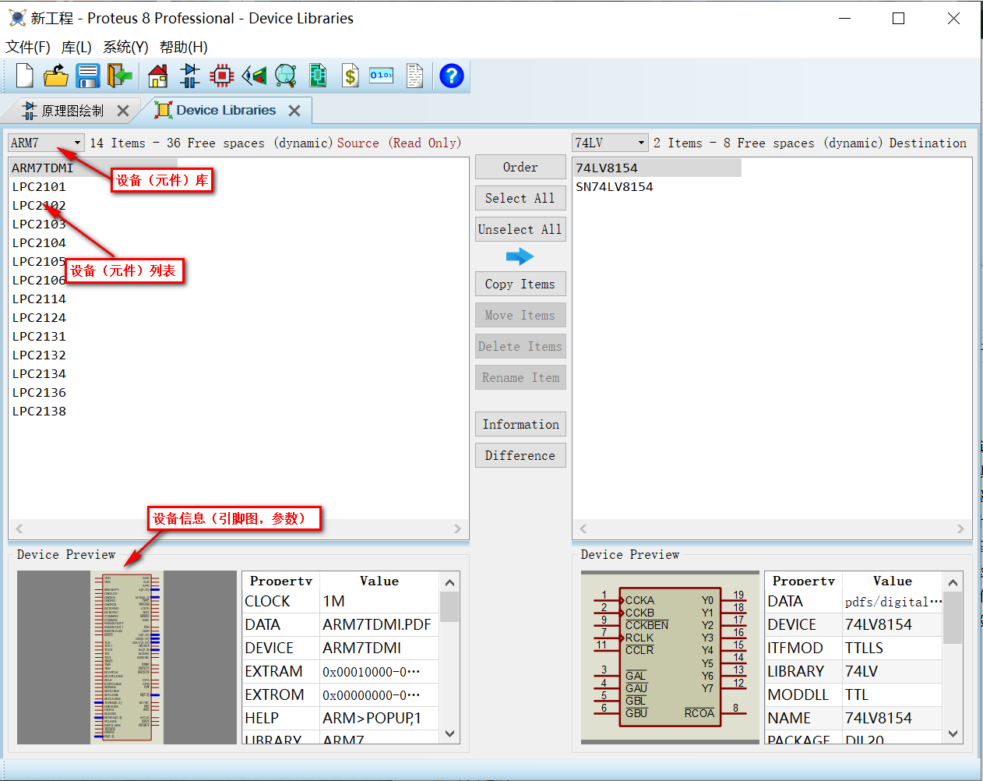Click the destination list scroll right arrow
983x781 pixels.
click(960, 528)
